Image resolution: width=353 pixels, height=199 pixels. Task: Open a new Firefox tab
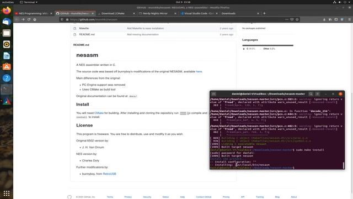click(264, 13)
